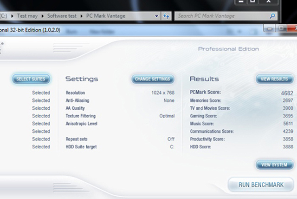This screenshot has height=199, width=297.
Task: Click HDD Suite target value C:
Action: point(172,147)
